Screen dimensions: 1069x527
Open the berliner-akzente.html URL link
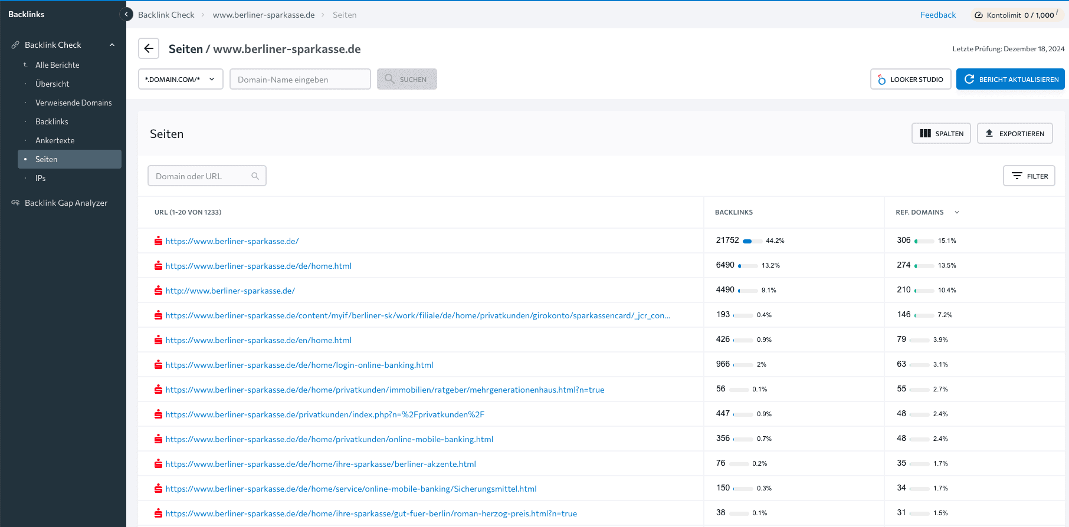[x=321, y=464]
